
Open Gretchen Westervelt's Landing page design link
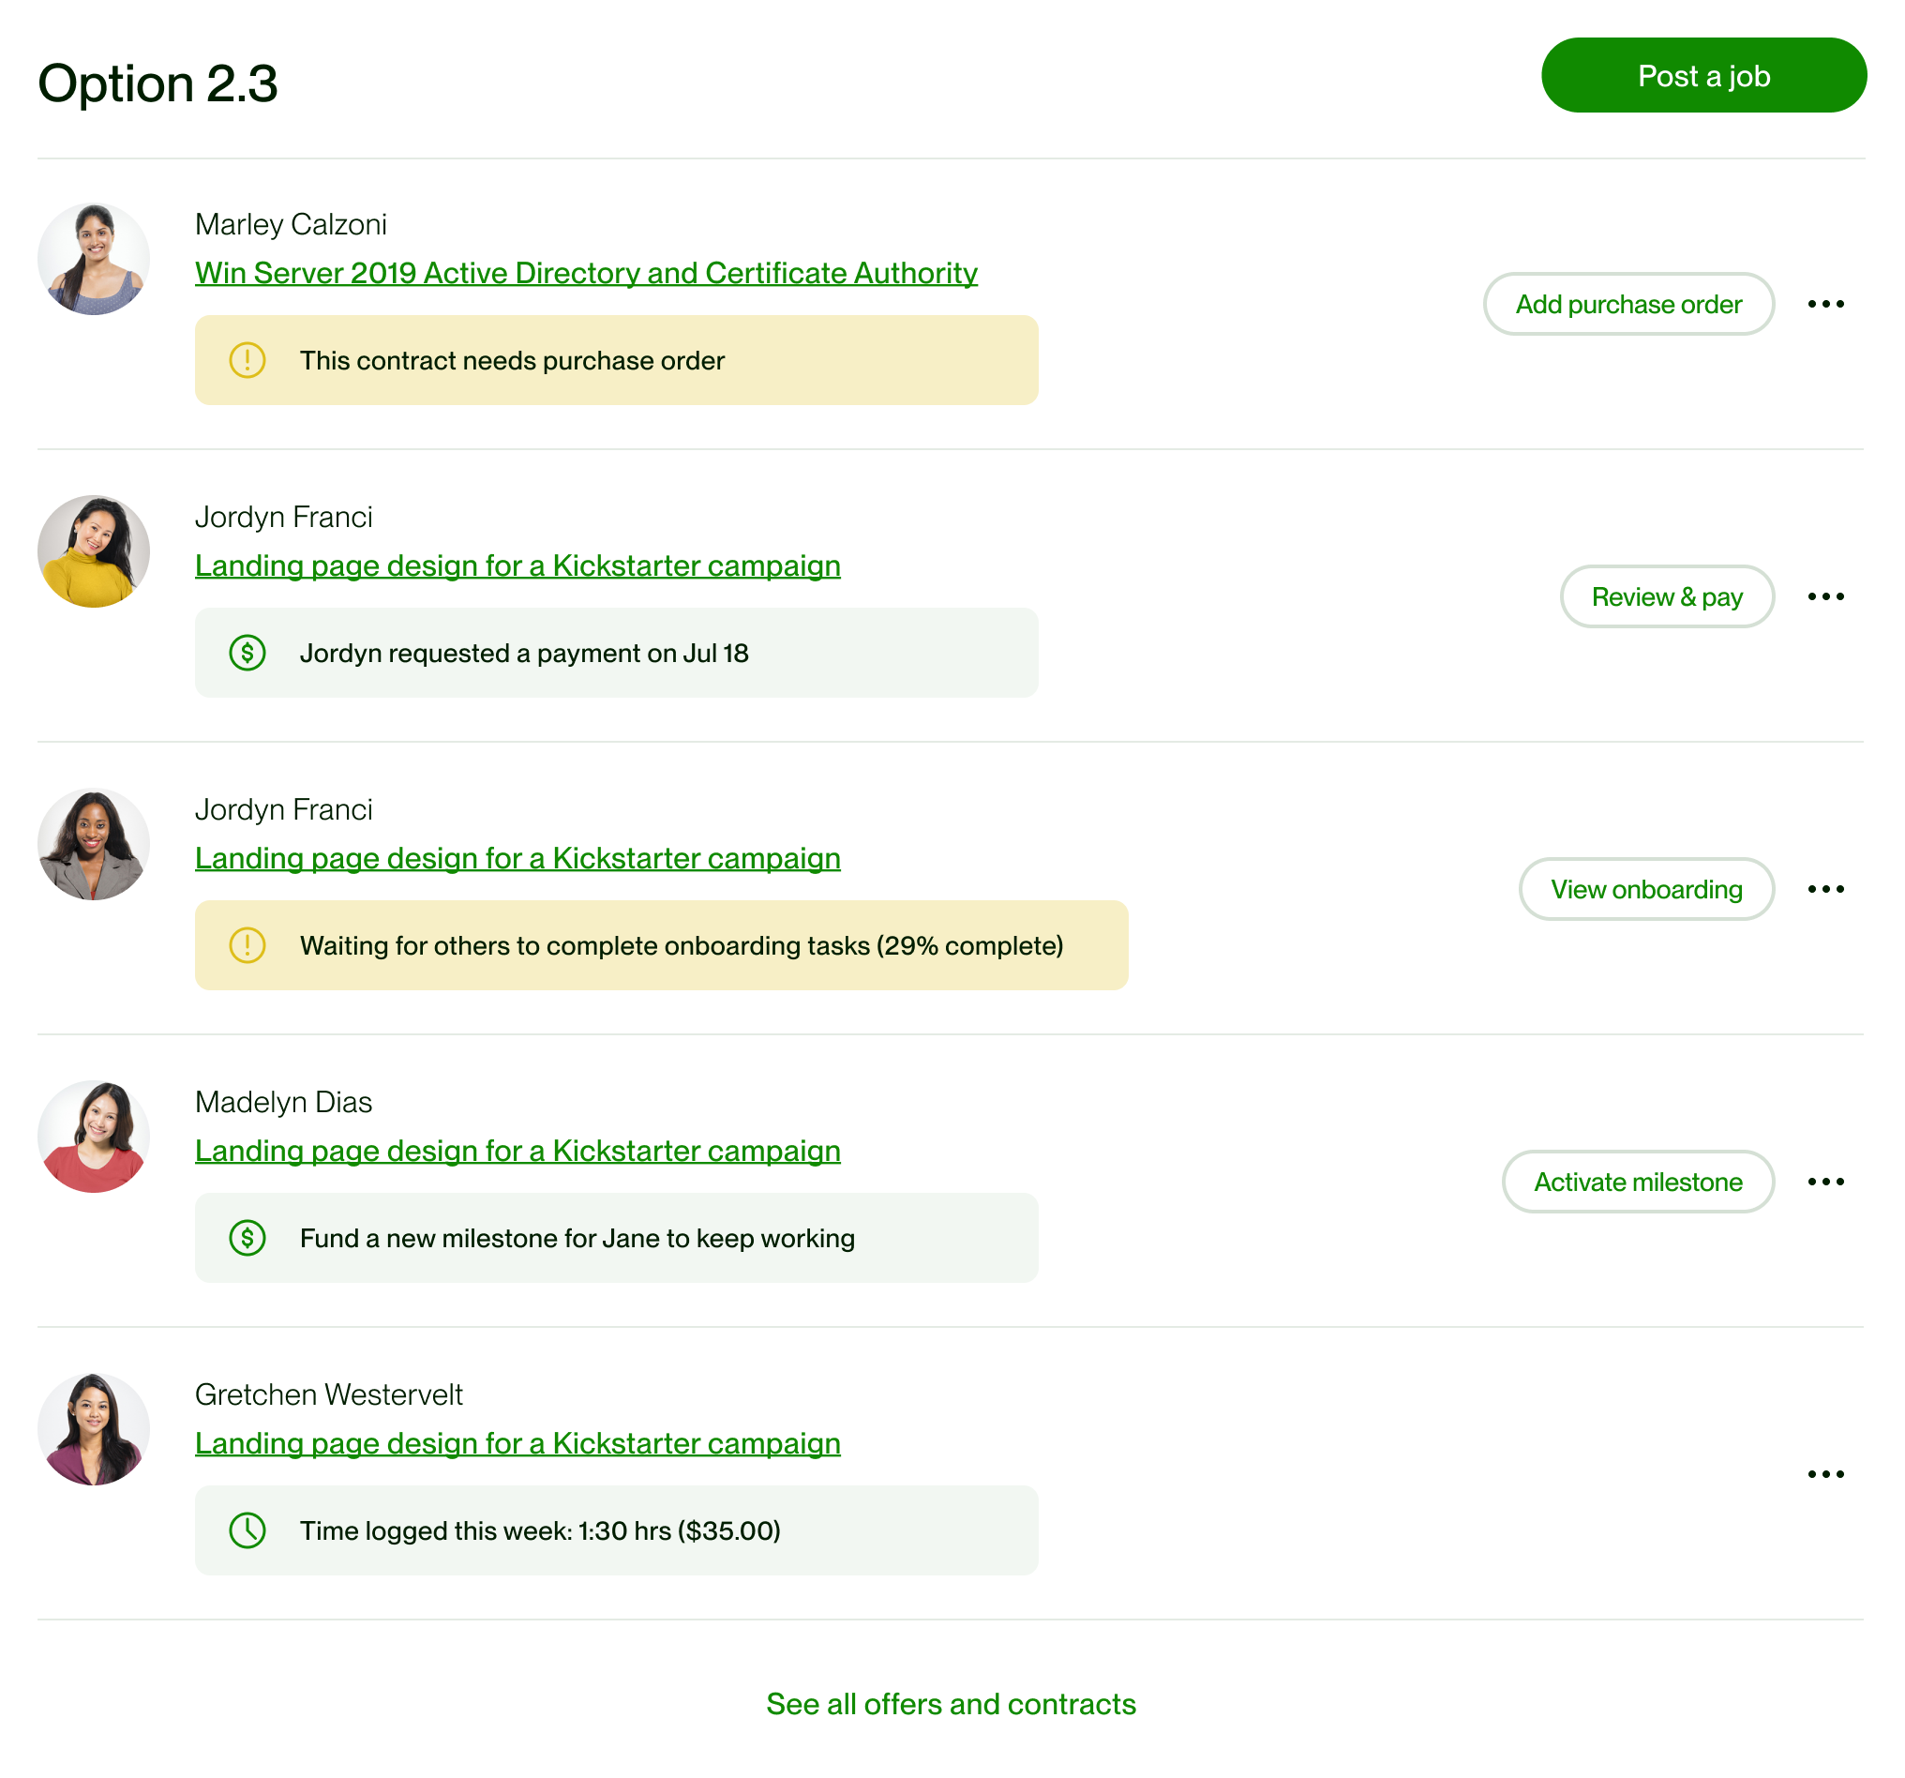[517, 1442]
